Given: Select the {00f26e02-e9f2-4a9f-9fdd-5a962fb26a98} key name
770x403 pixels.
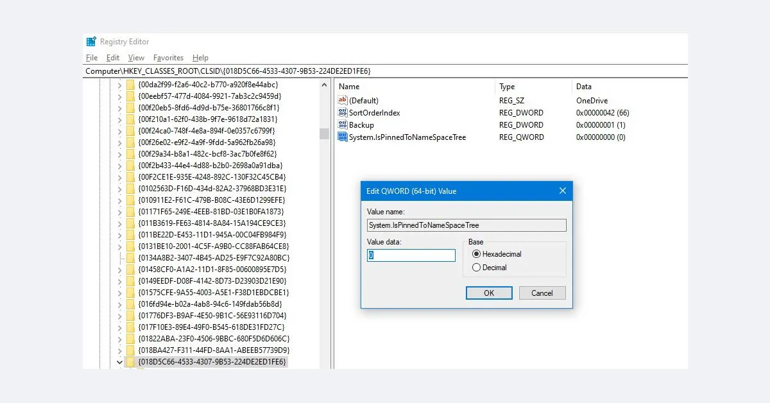Looking at the screenshot, I should 207,142.
